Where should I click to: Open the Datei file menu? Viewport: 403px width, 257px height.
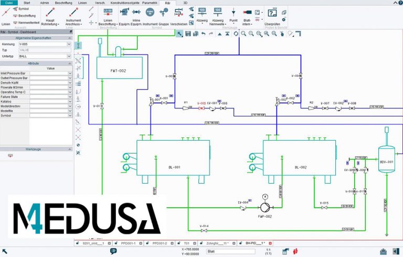pyautogui.click(x=9, y=3)
